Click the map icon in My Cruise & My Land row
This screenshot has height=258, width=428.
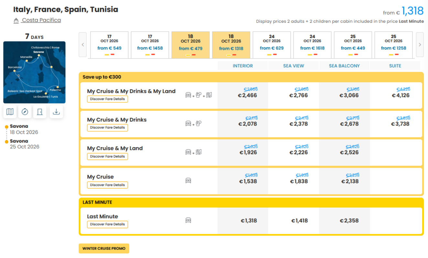click(199, 152)
